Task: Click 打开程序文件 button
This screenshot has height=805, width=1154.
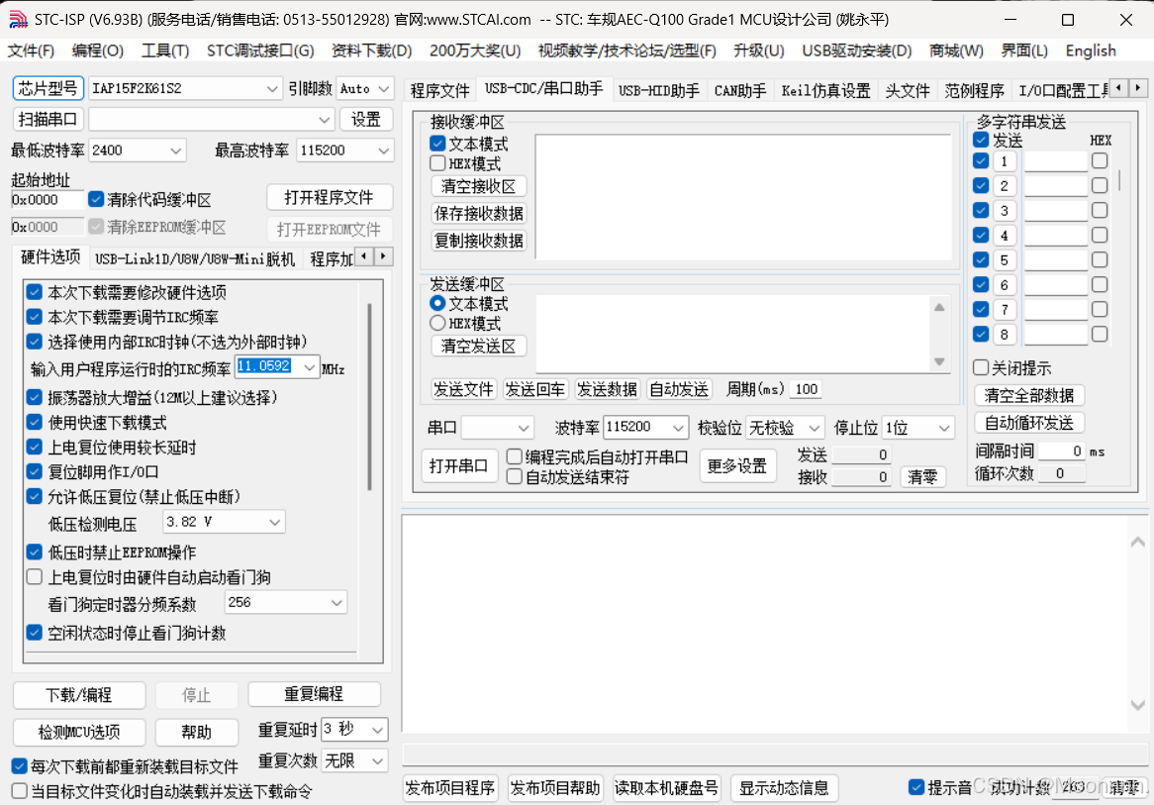Action: (329, 197)
